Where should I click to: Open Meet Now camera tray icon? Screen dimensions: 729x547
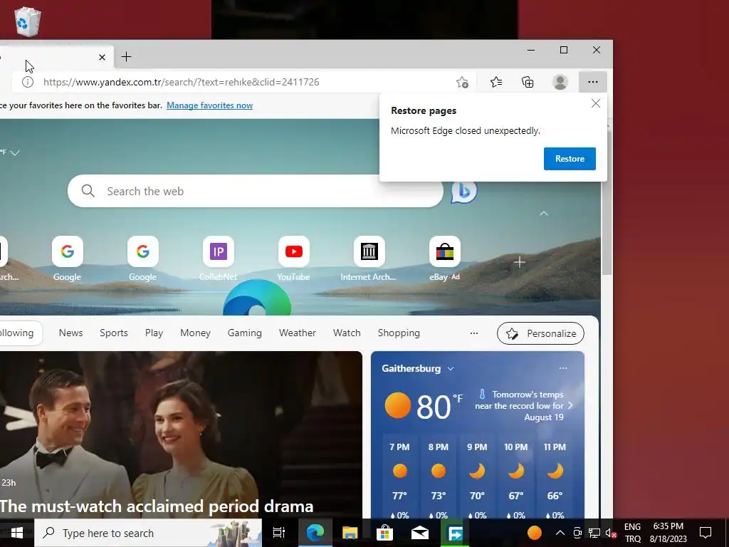577,533
